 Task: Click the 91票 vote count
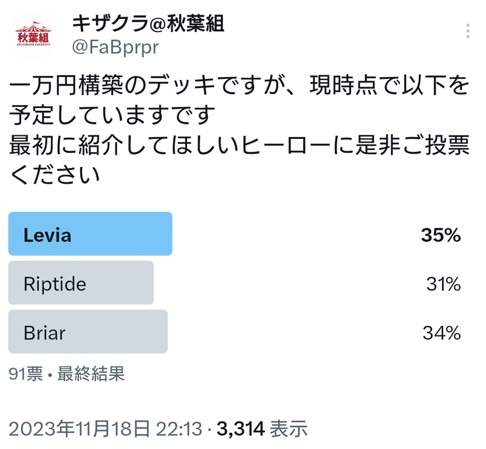[26, 374]
